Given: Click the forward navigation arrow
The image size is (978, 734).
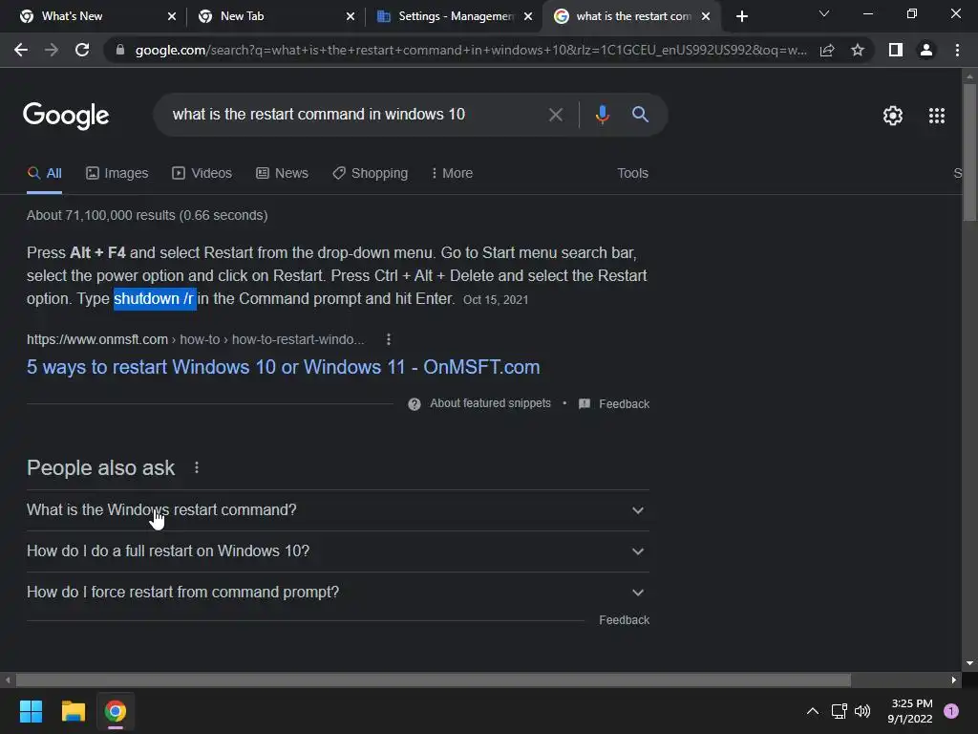Looking at the screenshot, I should click(52, 50).
